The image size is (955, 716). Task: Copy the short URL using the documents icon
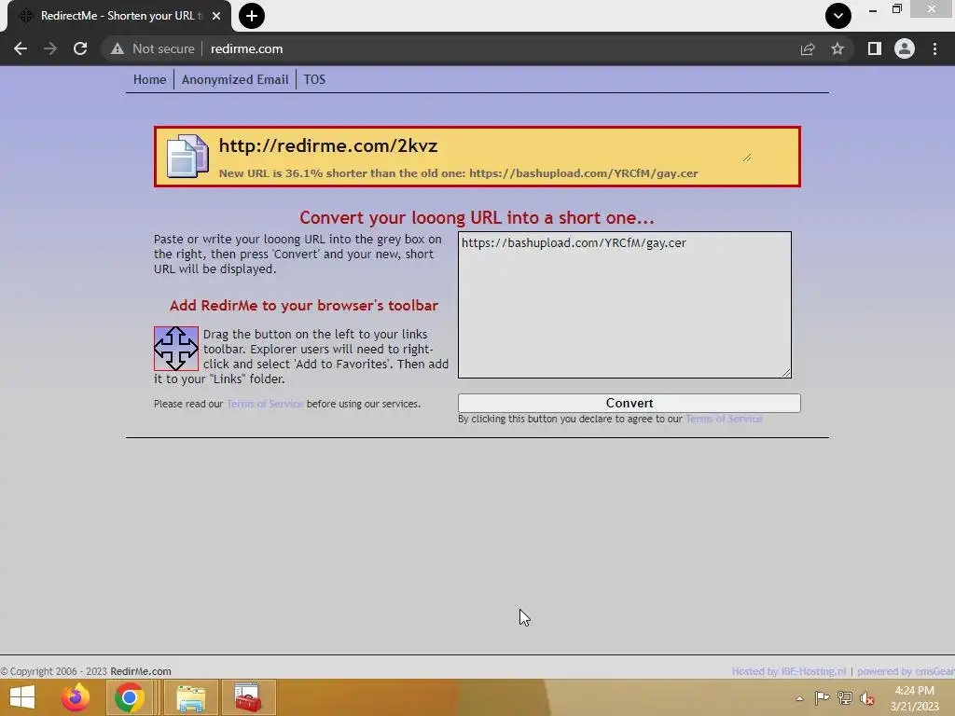click(187, 157)
